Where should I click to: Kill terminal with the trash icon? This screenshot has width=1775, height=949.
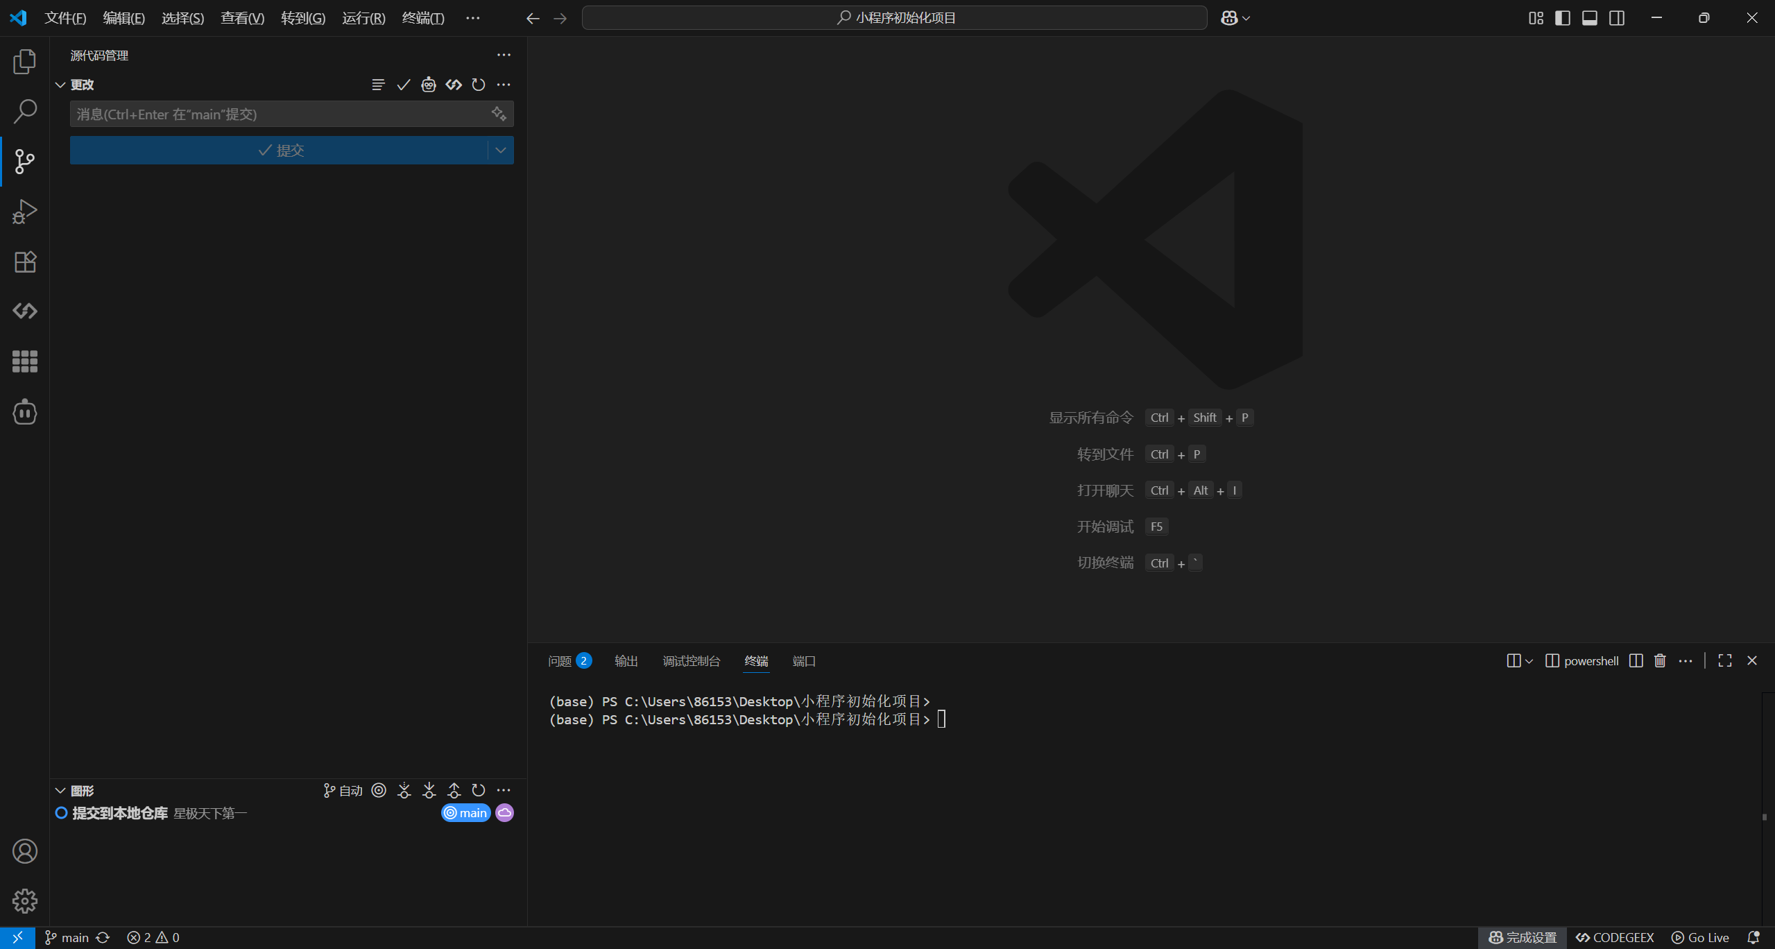1660,660
